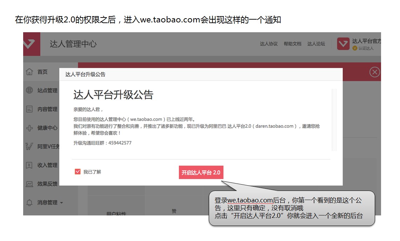Image resolution: width=400 pixels, height=241 pixels.
Task: Click the plus-cross icon beside 健康中心
Action: pyautogui.click(x=29, y=128)
